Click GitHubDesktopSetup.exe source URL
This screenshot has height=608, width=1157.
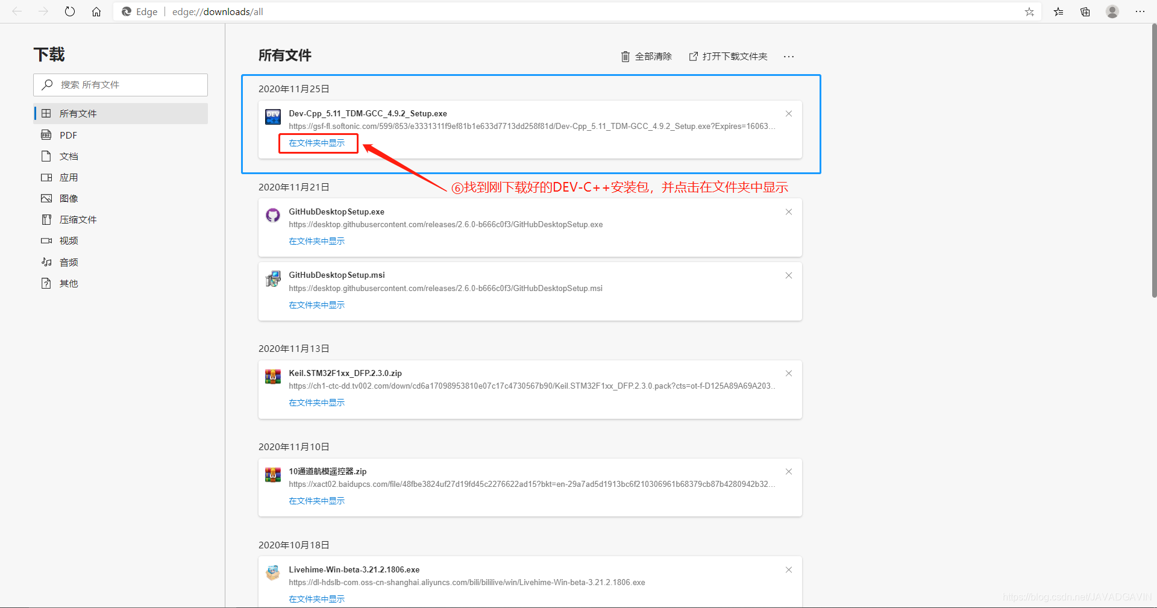click(x=445, y=224)
